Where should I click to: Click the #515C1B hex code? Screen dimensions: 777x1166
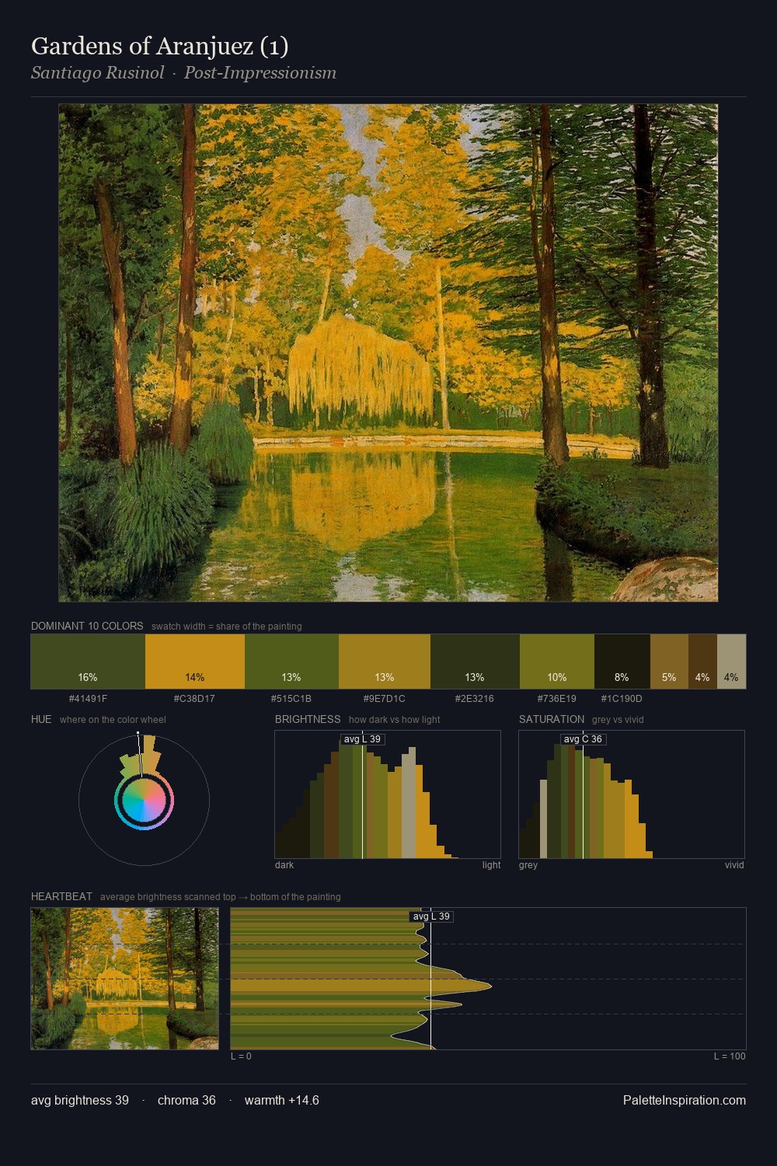(291, 699)
